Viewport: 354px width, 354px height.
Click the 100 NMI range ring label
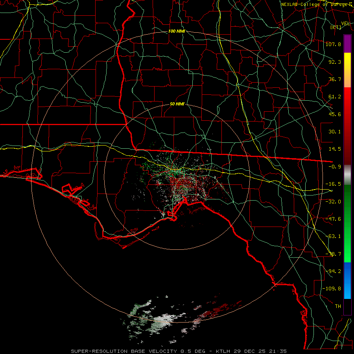coord(177,31)
